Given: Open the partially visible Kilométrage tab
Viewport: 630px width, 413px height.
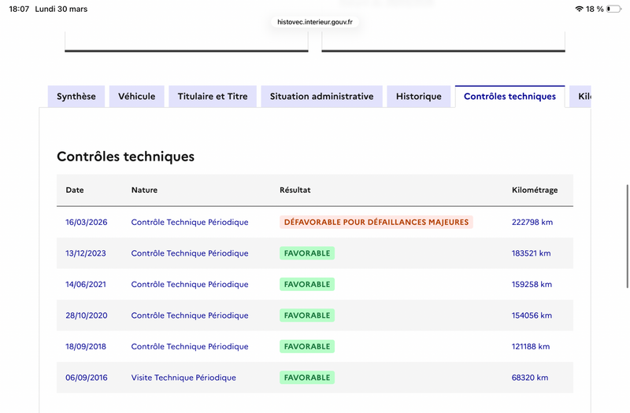Looking at the screenshot, I should coord(583,97).
